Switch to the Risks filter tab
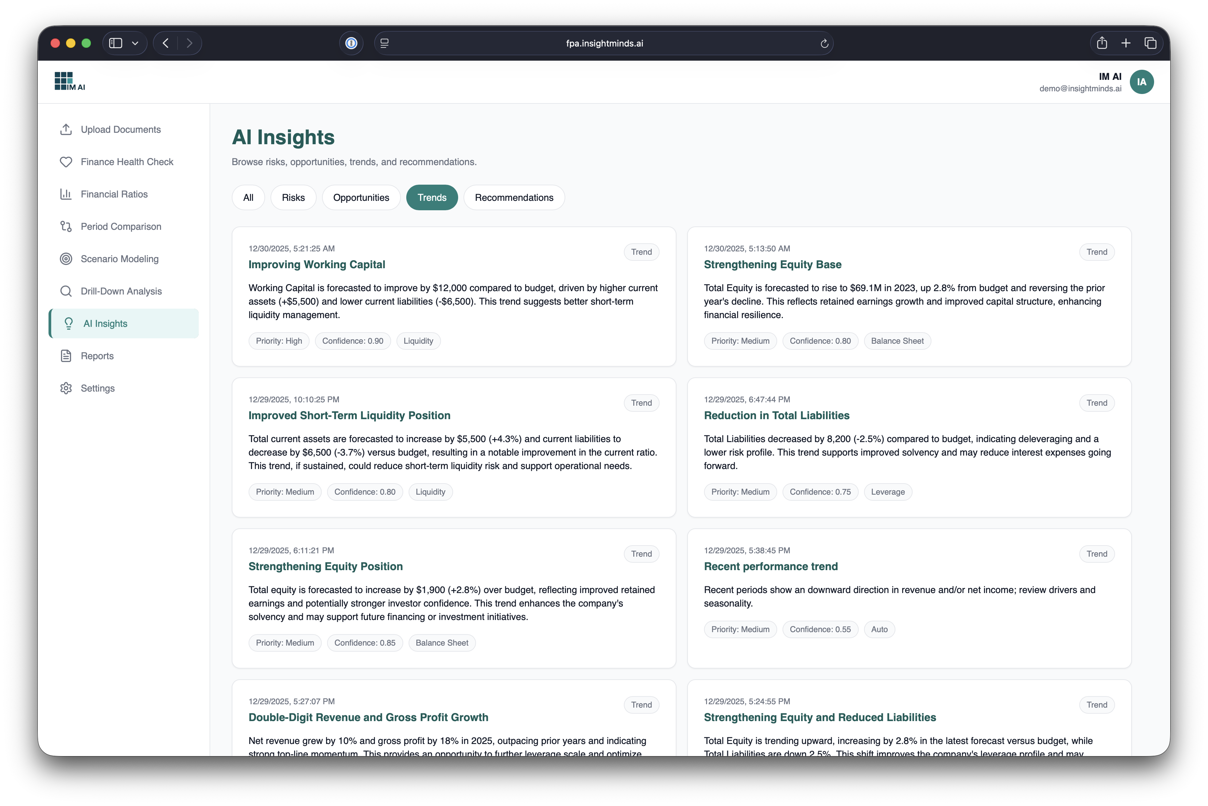 (293, 198)
